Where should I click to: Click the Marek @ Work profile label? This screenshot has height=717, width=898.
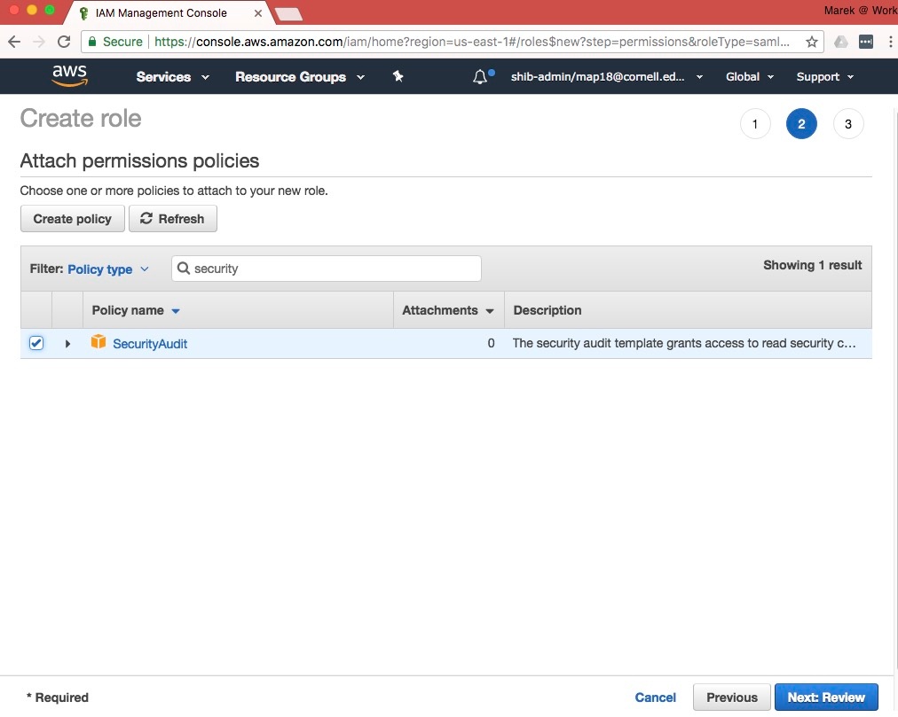tap(860, 11)
